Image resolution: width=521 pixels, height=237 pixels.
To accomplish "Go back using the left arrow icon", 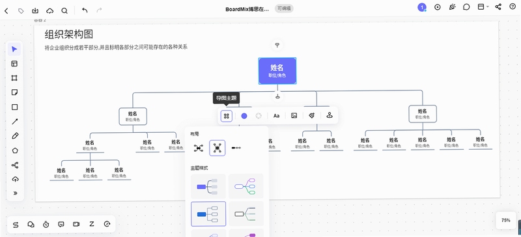I will [x=7, y=11].
